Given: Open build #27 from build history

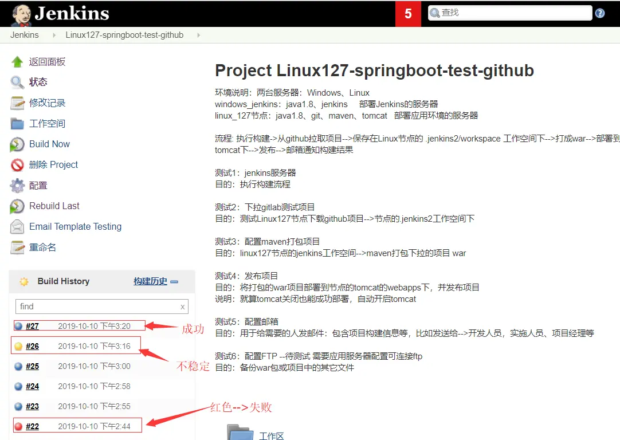Looking at the screenshot, I should pos(32,325).
